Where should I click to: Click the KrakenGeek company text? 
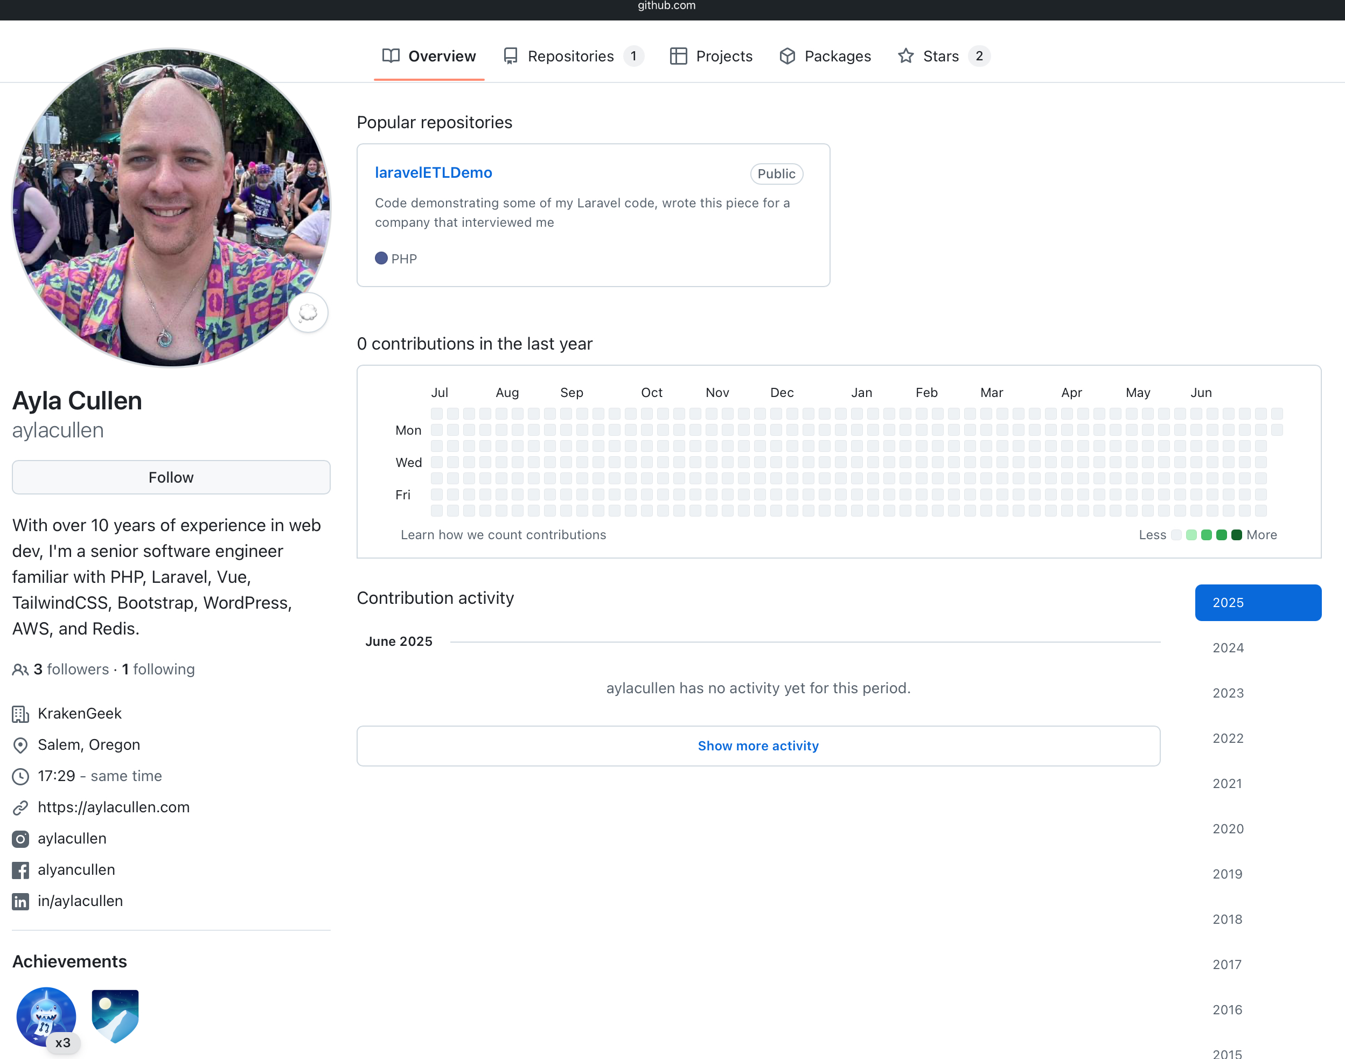(79, 714)
